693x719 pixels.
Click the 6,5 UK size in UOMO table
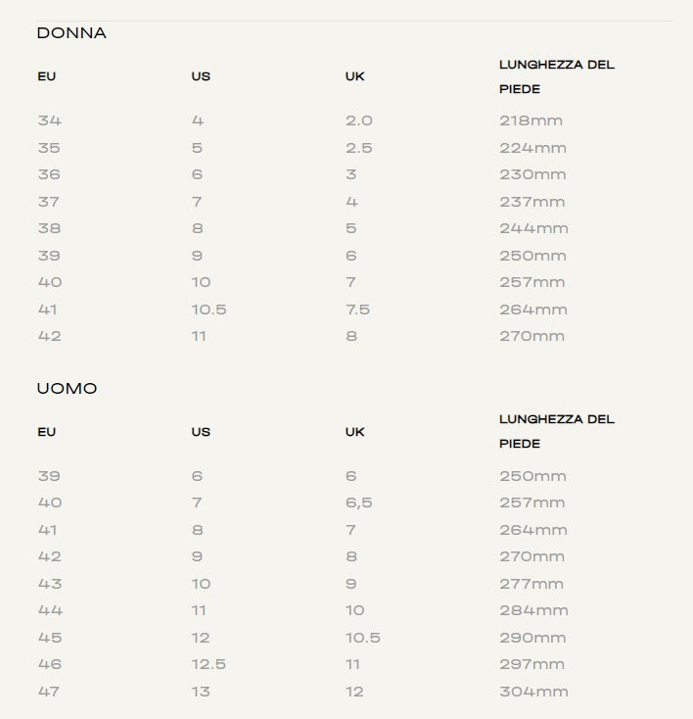[358, 503]
